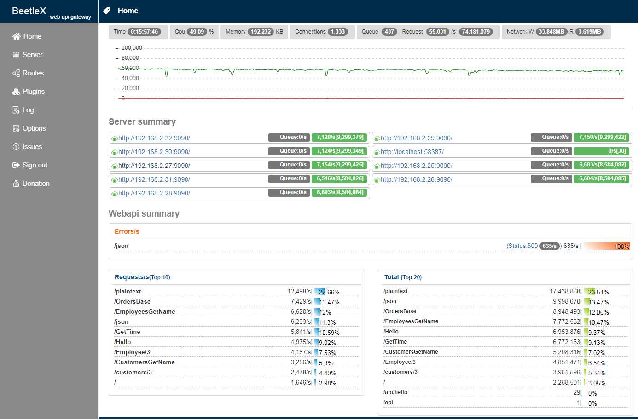638x419 pixels.
Task: Open link http://192.168.2.30:9090/
Action: [154, 152]
